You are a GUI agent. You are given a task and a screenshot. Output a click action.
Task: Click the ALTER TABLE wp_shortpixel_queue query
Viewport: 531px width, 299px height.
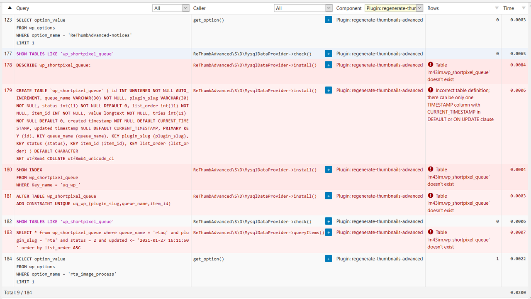click(x=93, y=200)
